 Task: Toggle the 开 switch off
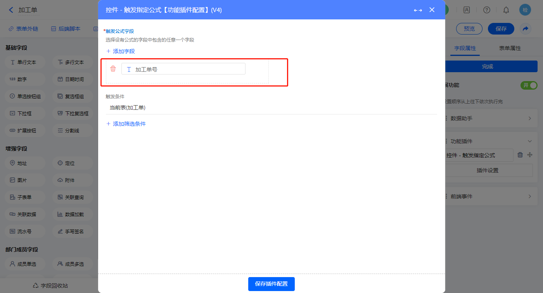tap(529, 85)
